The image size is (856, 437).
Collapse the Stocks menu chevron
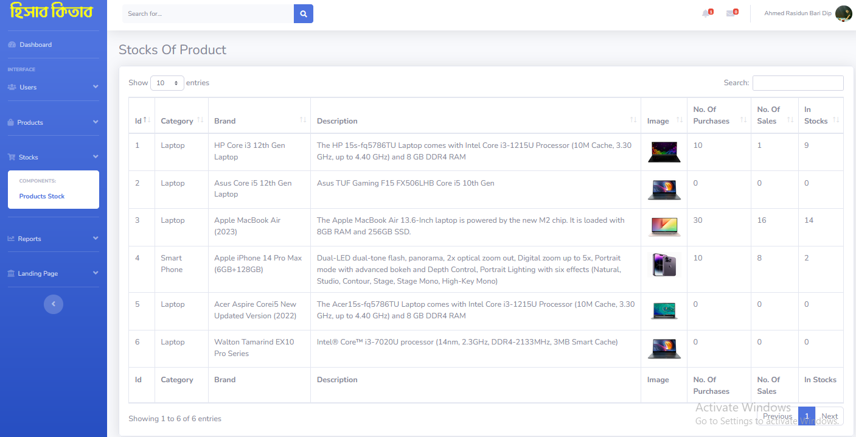[96, 156]
